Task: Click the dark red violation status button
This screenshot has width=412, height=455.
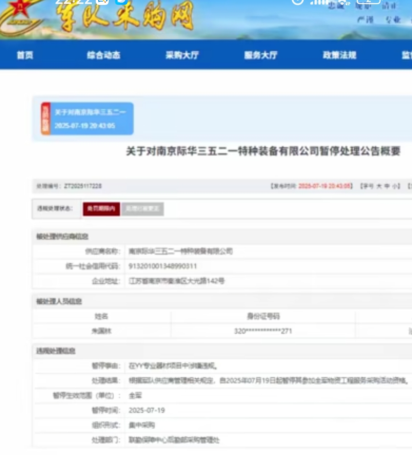Action: click(x=101, y=209)
